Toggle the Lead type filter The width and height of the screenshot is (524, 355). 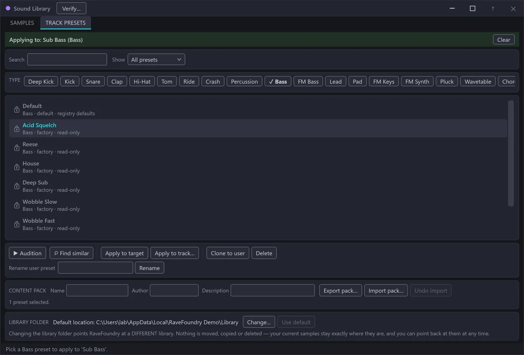click(336, 81)
